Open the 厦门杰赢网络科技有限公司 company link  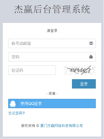click(x=62, y=126)
